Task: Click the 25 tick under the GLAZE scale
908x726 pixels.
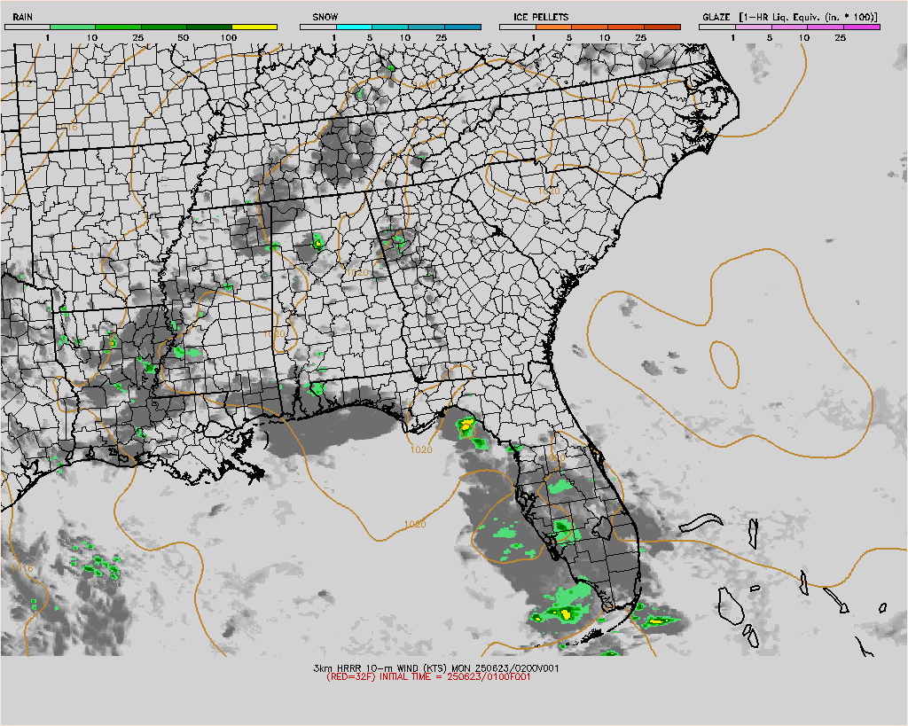Action: click(841, 37)
